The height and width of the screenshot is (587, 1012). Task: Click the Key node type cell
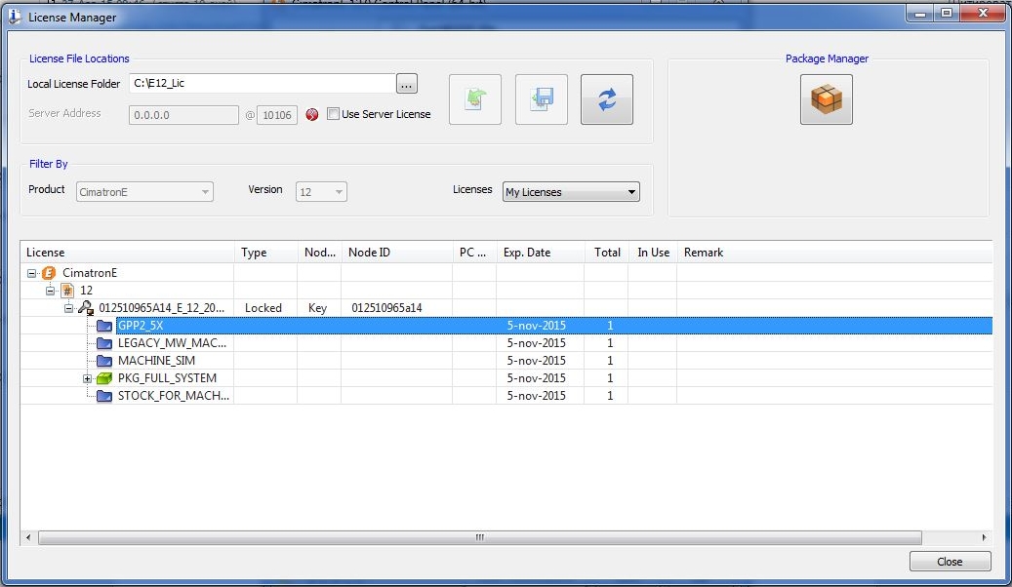tap(317, 308)
